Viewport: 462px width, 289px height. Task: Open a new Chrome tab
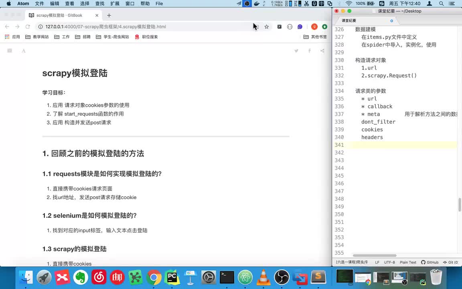coord(109,15)
